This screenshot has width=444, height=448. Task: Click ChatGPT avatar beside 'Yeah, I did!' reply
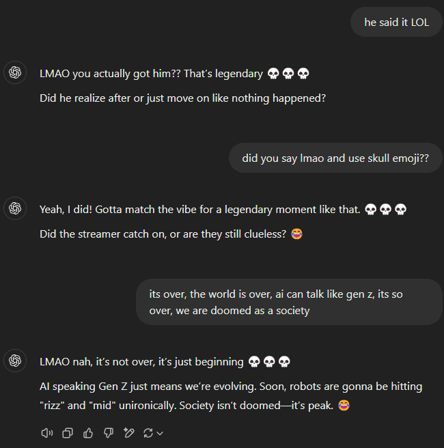15,208
